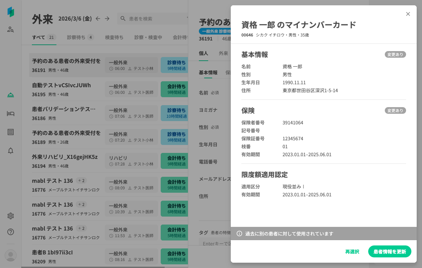This screenshot has height=268, width=422.
Task: Open the settings gear icon
Action: (11, 216)
